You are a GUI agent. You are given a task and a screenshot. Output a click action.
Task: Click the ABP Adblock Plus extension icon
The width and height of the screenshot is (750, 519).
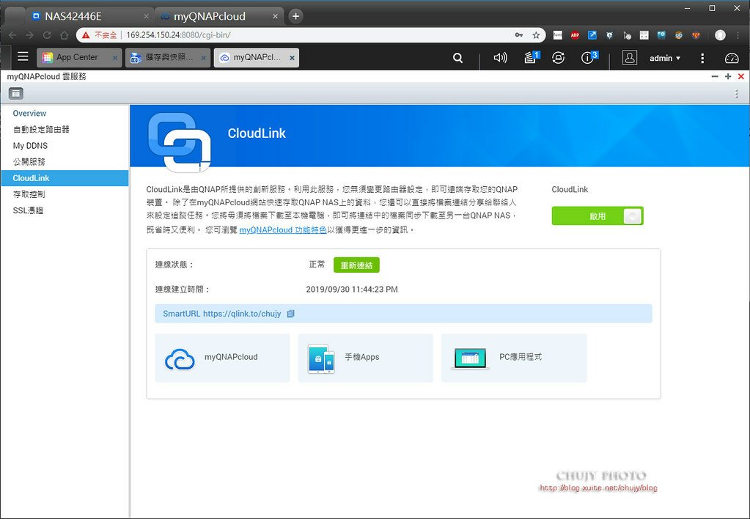[575, 35]
